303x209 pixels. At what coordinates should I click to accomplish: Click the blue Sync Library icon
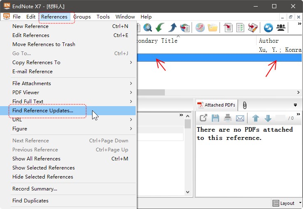268,28
